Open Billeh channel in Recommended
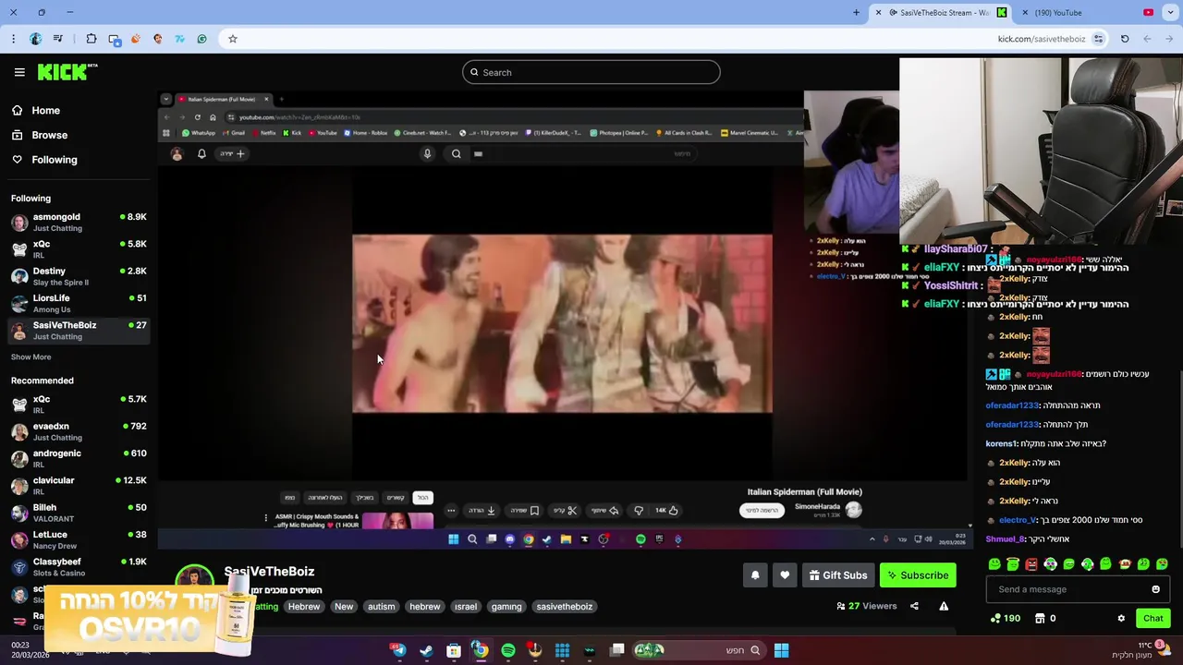Screen dimensions: 1183x665 click(x=79, y=513)
